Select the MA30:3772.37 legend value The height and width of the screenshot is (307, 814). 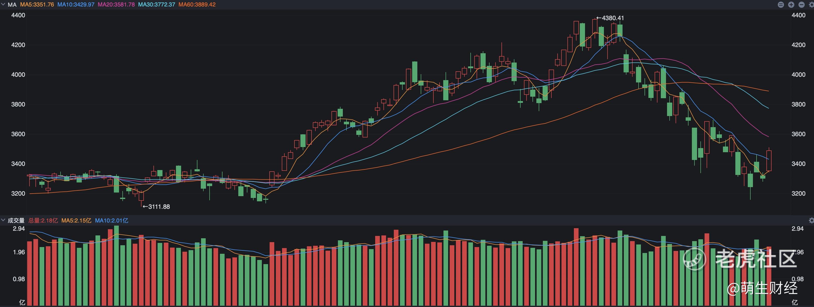pyautogui.click(x=157, y=5)
